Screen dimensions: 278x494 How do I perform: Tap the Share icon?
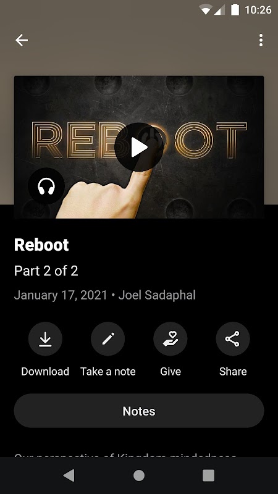(x=233, y=338)
